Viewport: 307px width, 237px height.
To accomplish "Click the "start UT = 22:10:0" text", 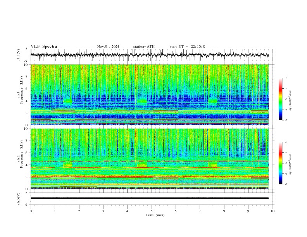I will pyautogui.click(x=187, y=46).
